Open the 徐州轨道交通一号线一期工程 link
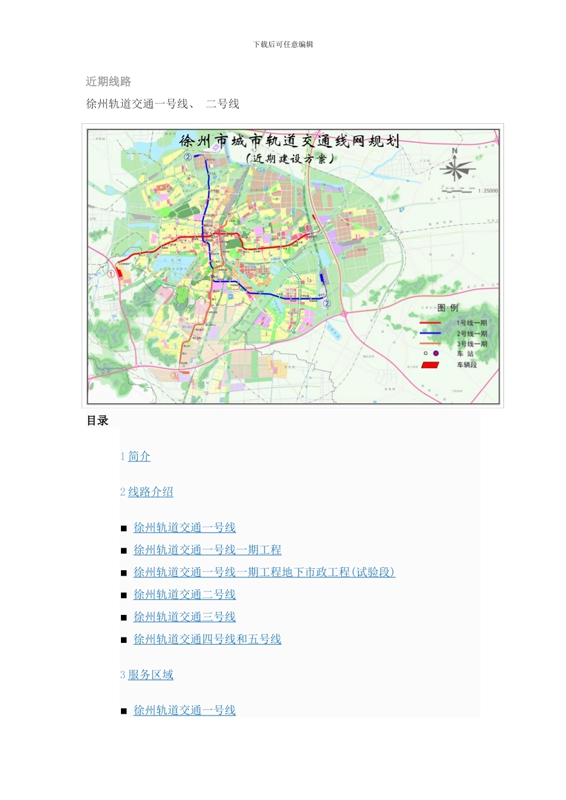Screen dimensions: 566x800 click(x=207, y=550)
